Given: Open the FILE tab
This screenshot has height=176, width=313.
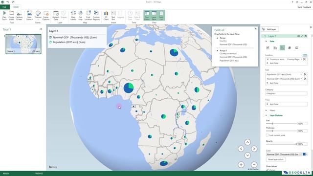Looking at the screenshot, I should click(x=4, y=7).
